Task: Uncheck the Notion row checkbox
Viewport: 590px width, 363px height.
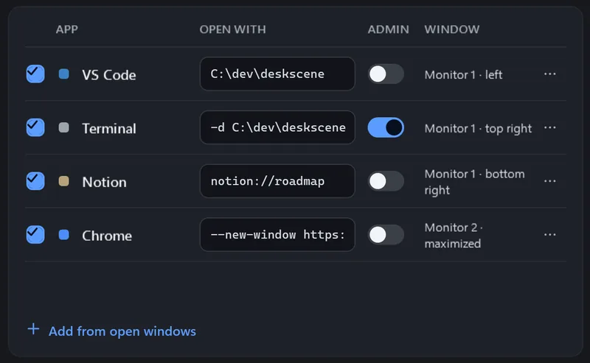Action: point(35,180)
